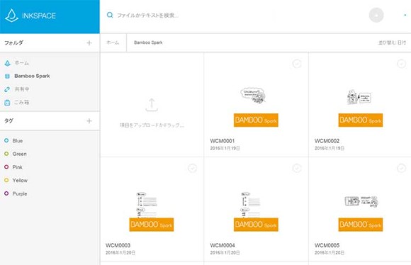
Task: Open ホーム folder in sidebar
Action: (22, 63)
